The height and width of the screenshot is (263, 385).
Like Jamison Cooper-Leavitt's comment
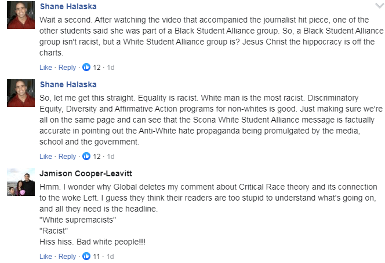(x=46, y=257)
